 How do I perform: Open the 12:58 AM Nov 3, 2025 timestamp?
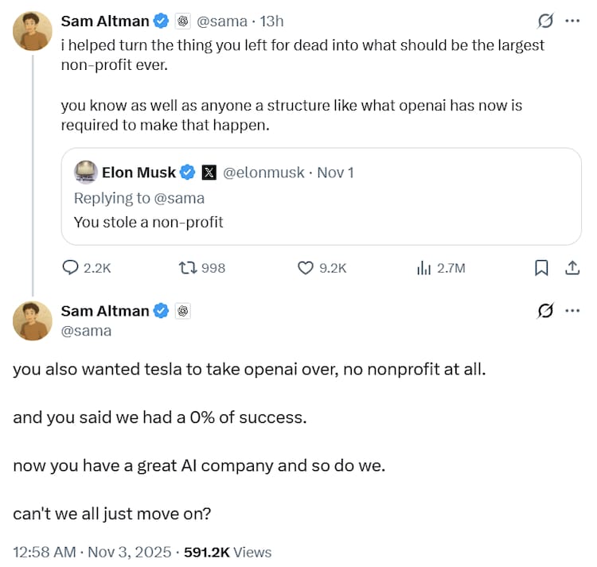94,552
